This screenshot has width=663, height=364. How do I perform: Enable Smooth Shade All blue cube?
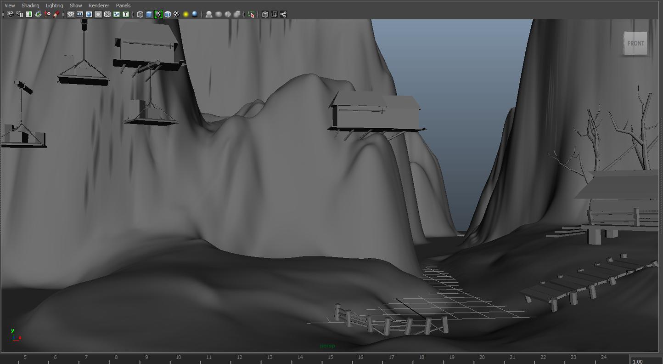pos(149,14)
